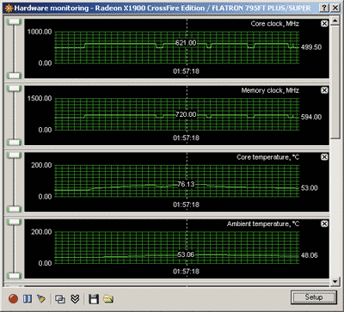Click the 'Memory clock, MHz' graph title
Viewport: 344px width, 312px height.
pyautogui.click(x=270, y=90)
